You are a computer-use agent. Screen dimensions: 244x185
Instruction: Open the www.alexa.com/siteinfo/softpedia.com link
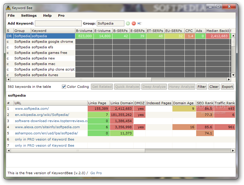[x=47, y=127]
